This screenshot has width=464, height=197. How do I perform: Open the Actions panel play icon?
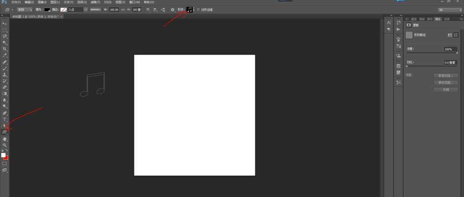[399, 29]
